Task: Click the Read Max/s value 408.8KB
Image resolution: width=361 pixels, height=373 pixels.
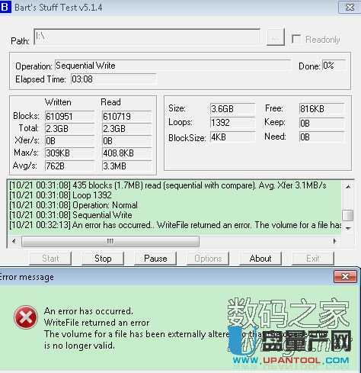Action: pos(127,153)
